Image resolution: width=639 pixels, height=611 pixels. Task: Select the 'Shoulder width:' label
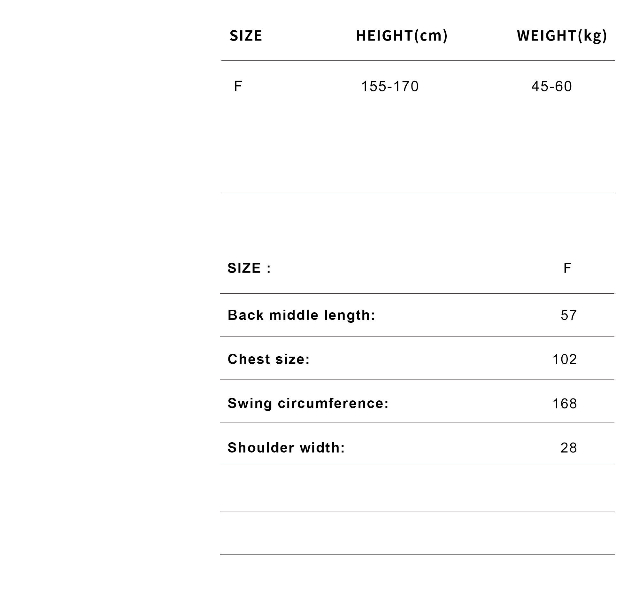tap(286, 447)
